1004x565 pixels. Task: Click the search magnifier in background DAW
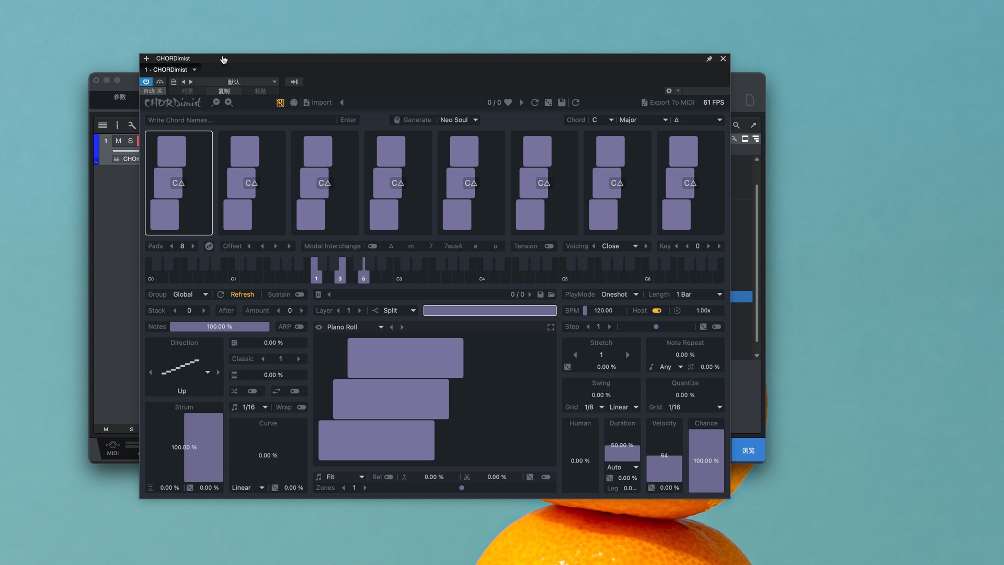[736, 126]
